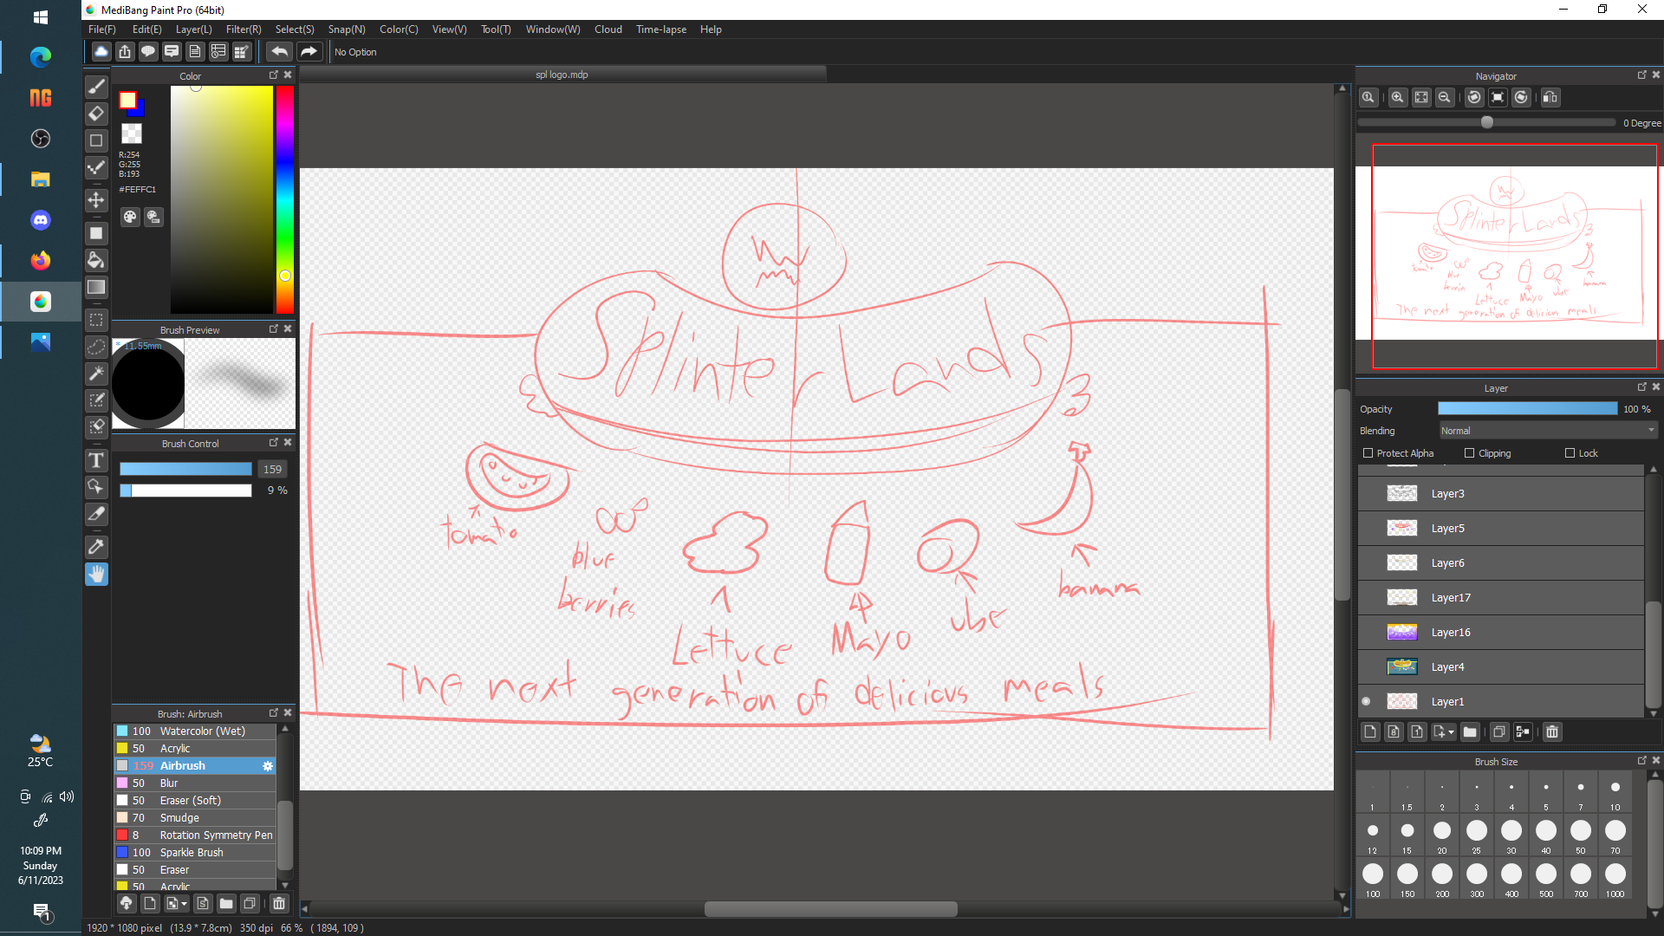Viewport: 1664px width, 936px height.
Task: Select the Gradient tool
Action: click(96, 287)
